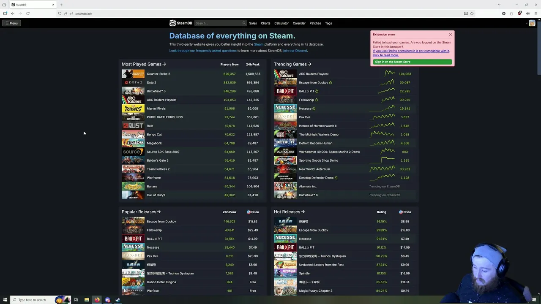Viewport: 541px width, 304px height.
Task: Open the Patches page
Action: [315, 23]
